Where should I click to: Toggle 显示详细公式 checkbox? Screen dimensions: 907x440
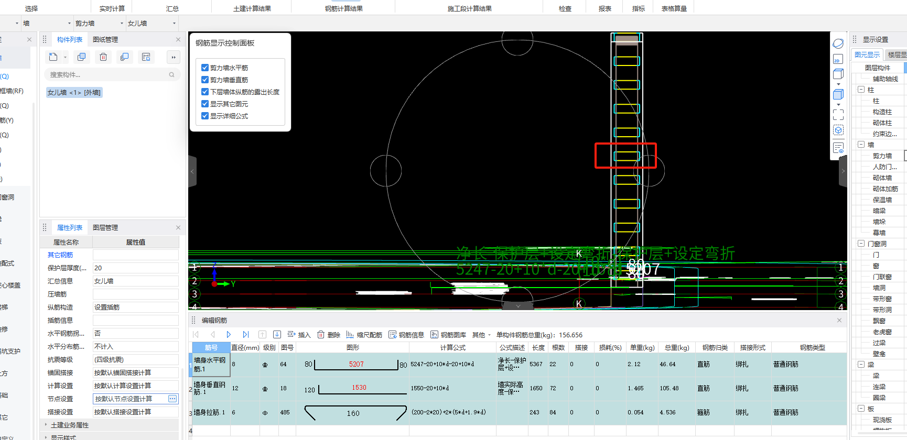pos(205,116)
